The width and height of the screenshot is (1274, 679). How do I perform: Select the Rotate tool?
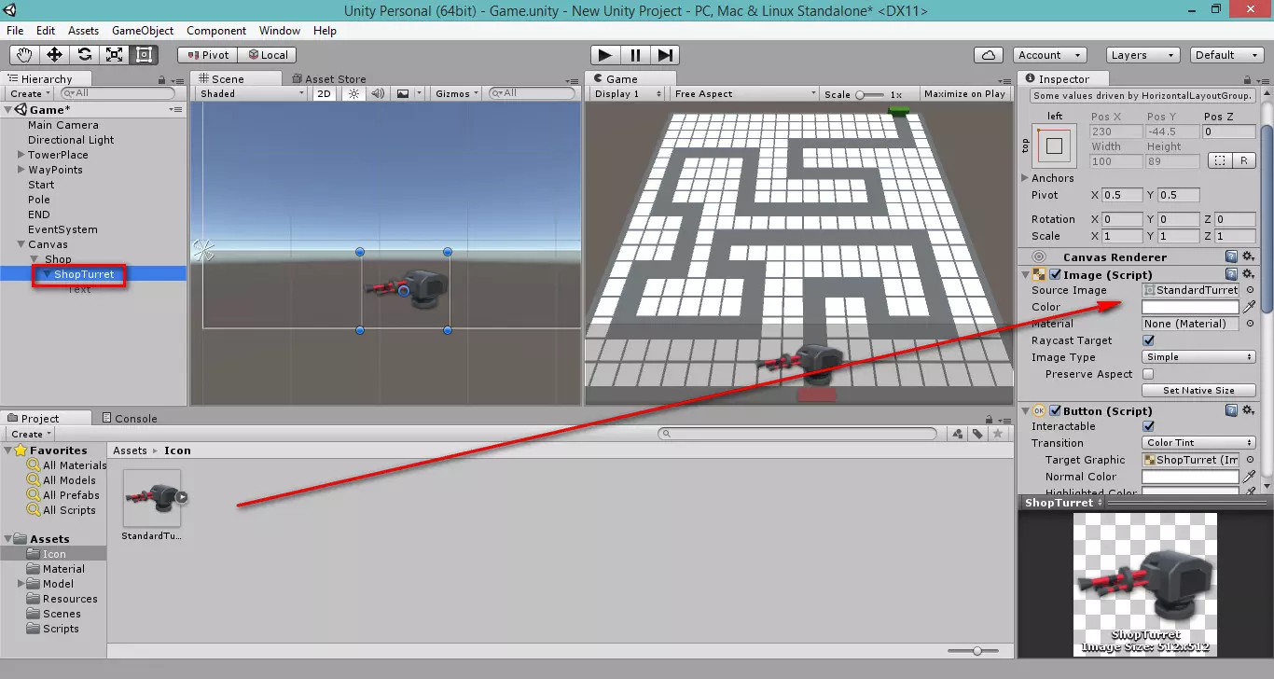click(x=85, y=55)
